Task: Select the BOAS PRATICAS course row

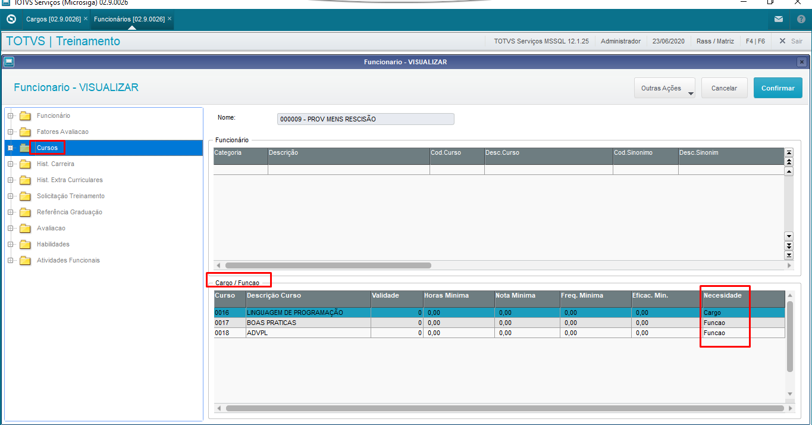Action: [x=500, y=323]
